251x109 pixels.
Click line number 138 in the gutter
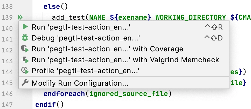pyautogui.click(x=7, y=7)
